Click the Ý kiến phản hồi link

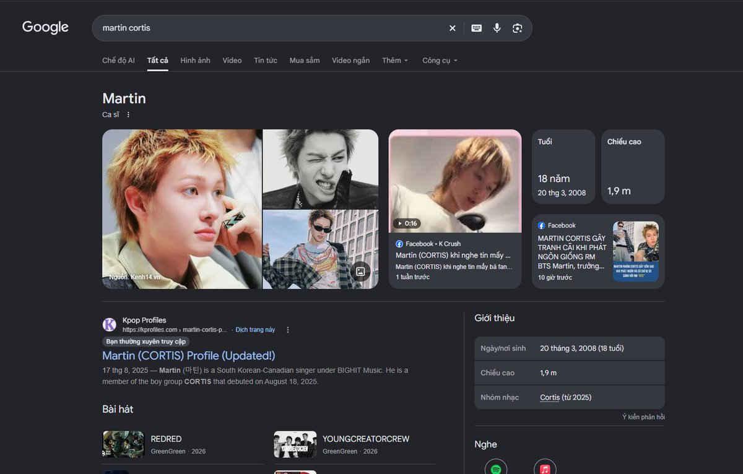pos(643,417)
